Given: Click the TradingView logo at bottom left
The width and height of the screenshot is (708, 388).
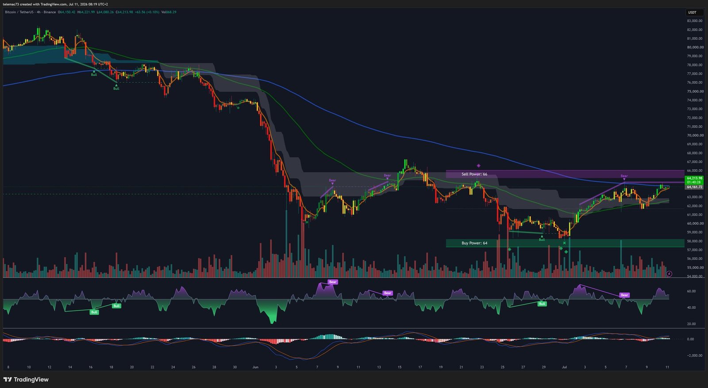Looking at the screenshot, I should pos(26,380).
